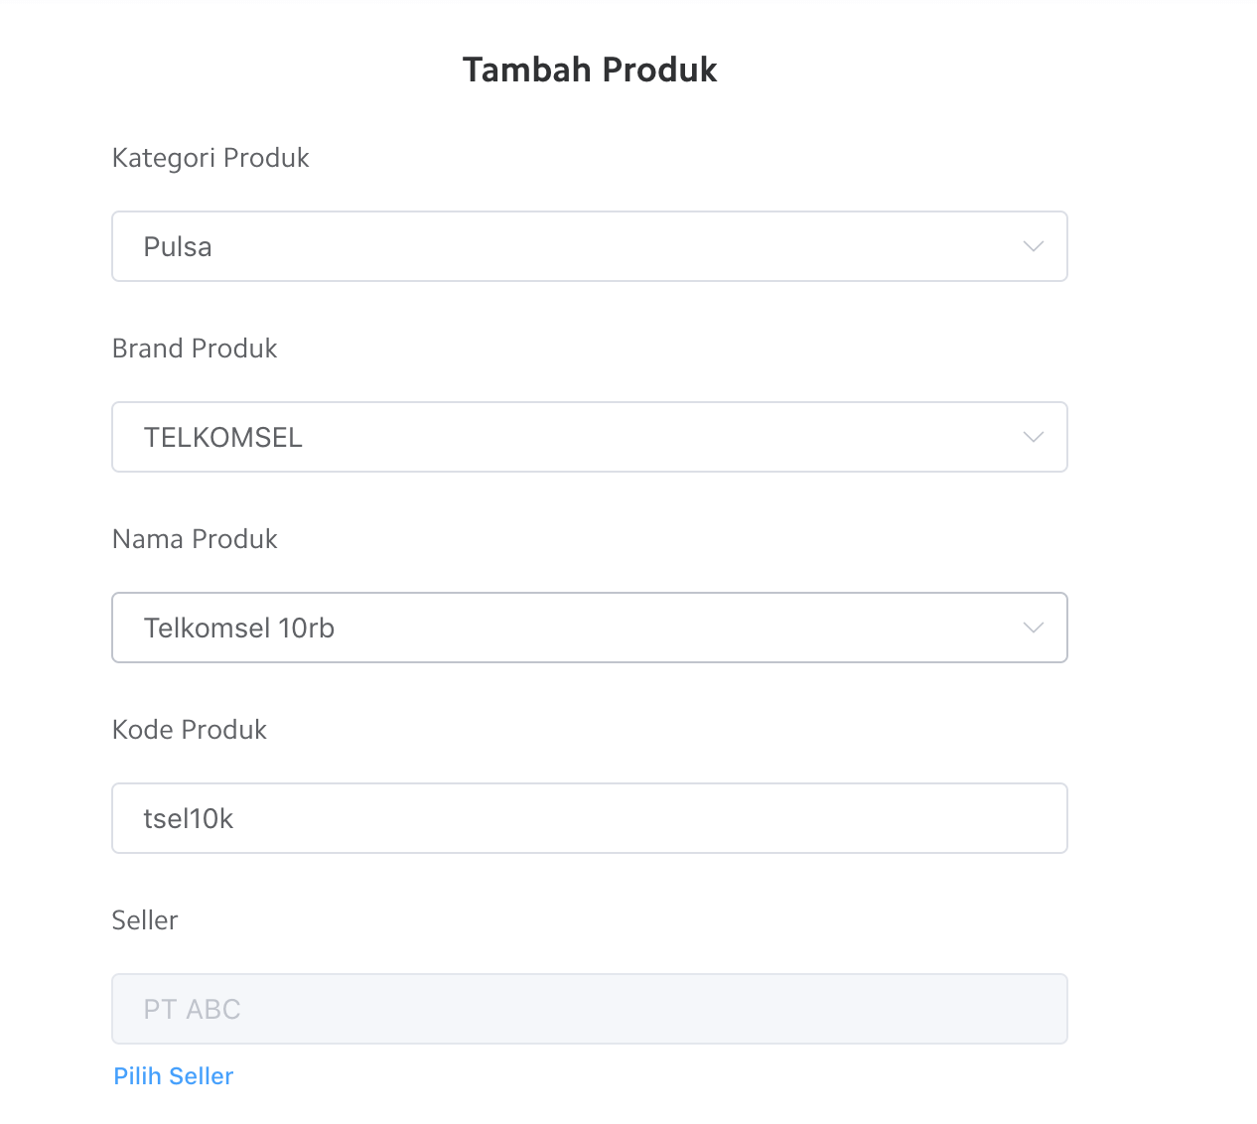
Task: Click the chevron arrow in Kategori Produk dropdown
Action: pyautogui.click(x=1033, y=246)
